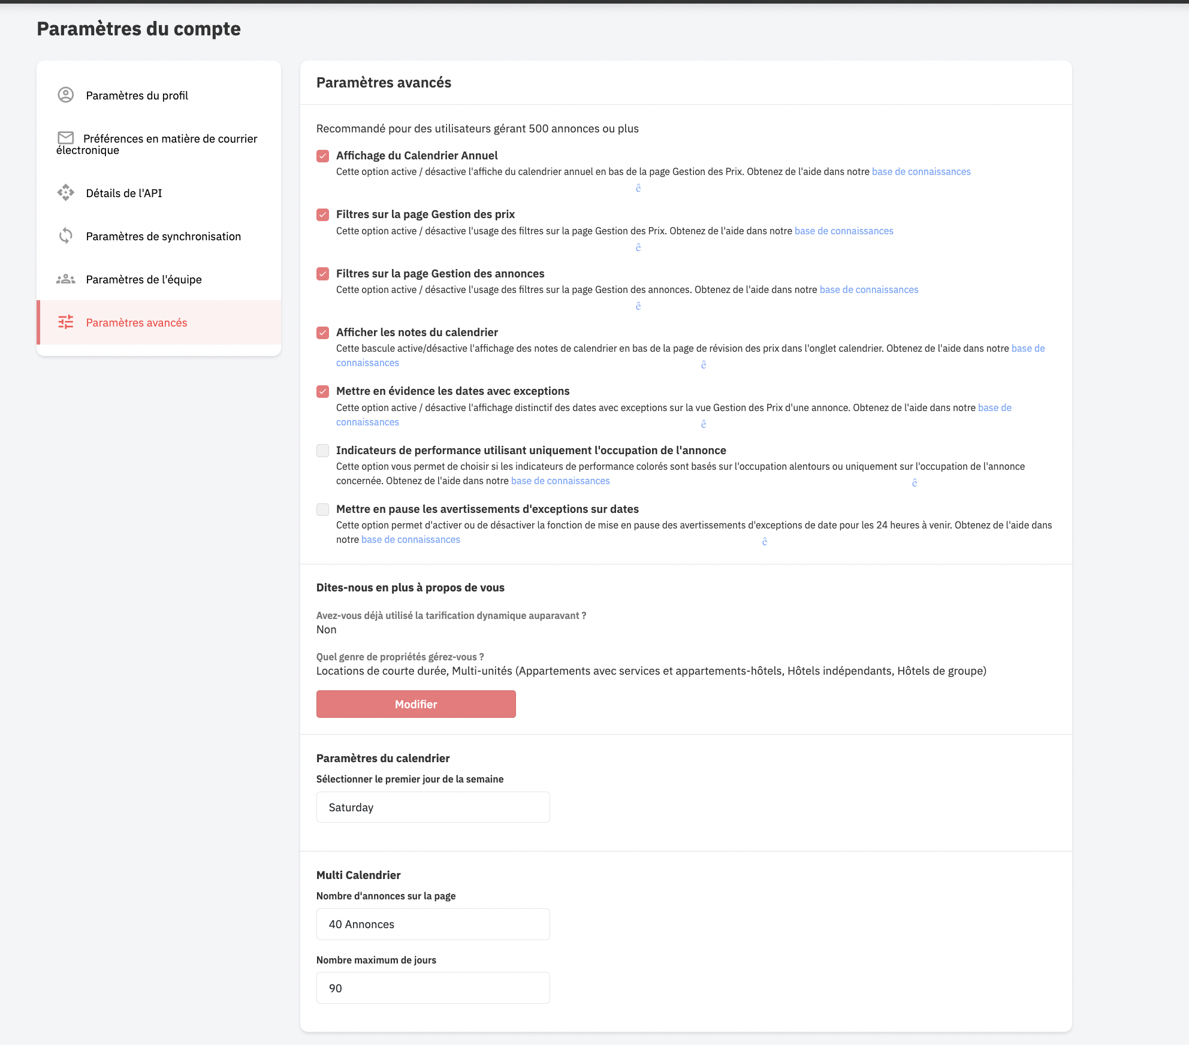Click the Recommandé pour des utilisateurs gérant 500 annonces text
Screen dimensions: 1189x1045
click(x=478, y=129)
